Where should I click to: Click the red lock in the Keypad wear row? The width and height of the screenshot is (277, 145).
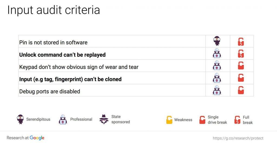click(x=241, y=65)
